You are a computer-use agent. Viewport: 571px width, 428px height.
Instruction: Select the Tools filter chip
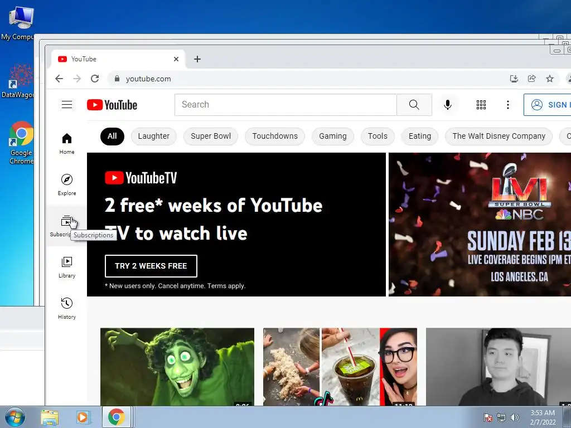[378, 137]
